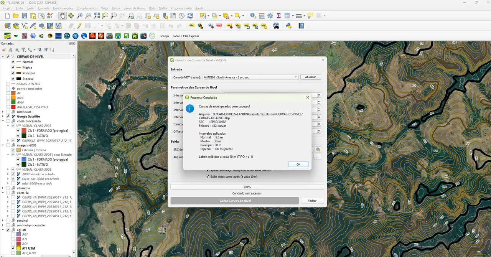This screenshot has height=257, width=491.
Task: Collapse the cbers-processada group
Action: click(3, 121)
